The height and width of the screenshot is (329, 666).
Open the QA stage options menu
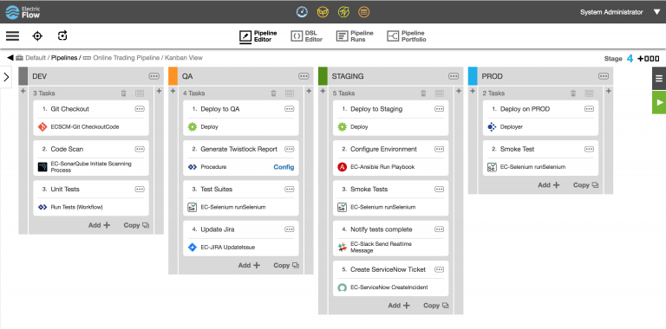click(304, 76)
